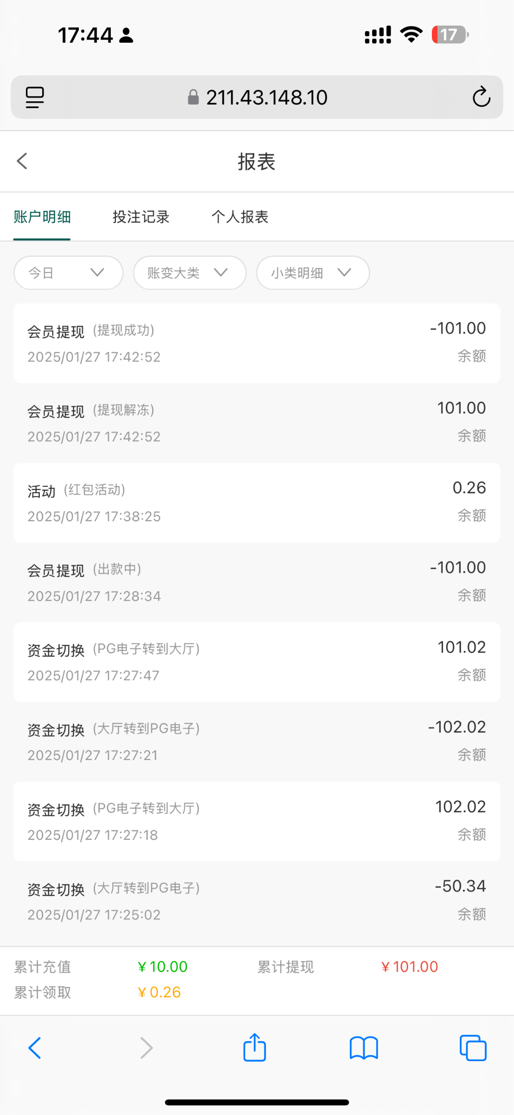Open the 账变大类 category dropdown

click(x=189, y=273)
